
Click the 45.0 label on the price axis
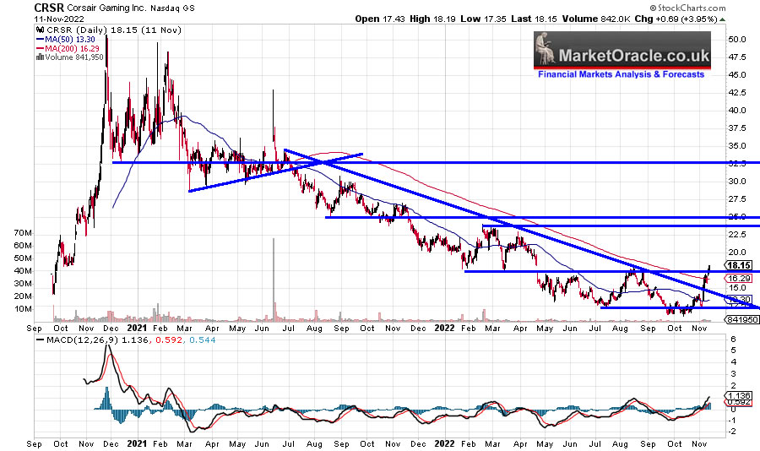tap(736, 74)
